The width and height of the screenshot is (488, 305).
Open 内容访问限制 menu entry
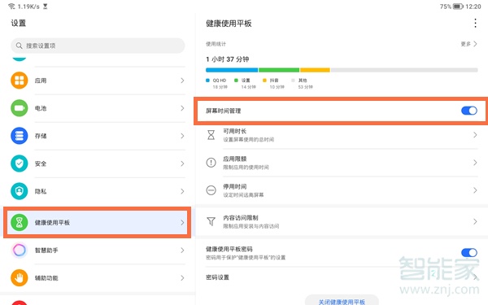342,221
